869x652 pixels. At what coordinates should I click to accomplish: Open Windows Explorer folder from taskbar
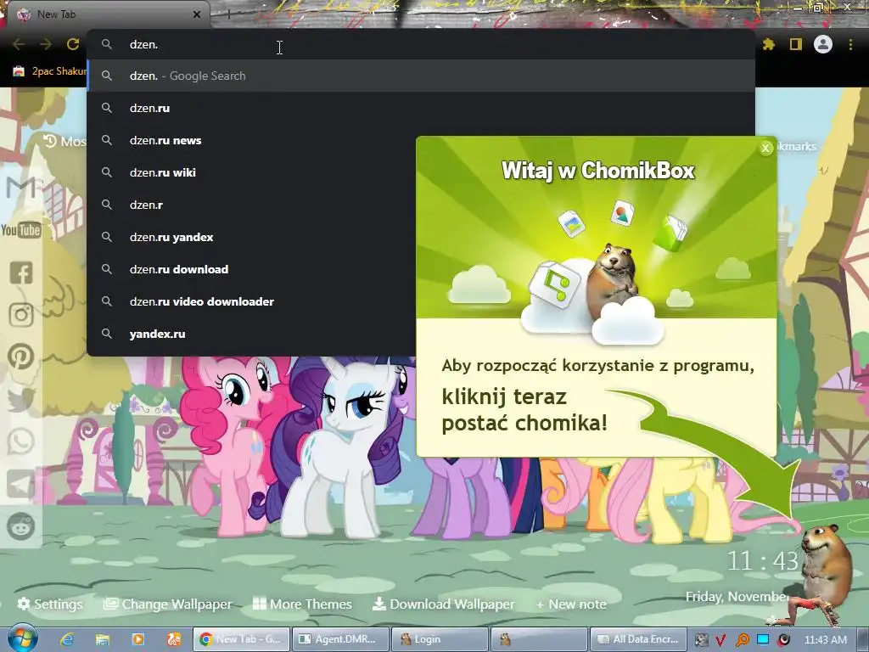(x=103, y=639)
